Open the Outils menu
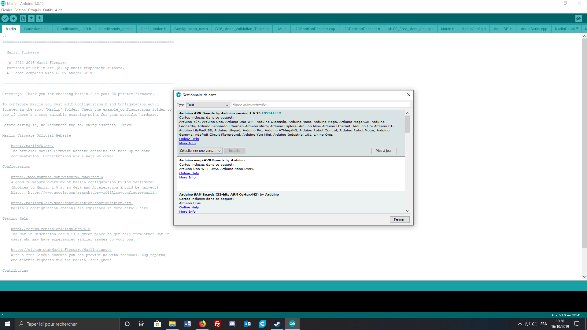This screenshot has width=587, height=330. (48, 10)
